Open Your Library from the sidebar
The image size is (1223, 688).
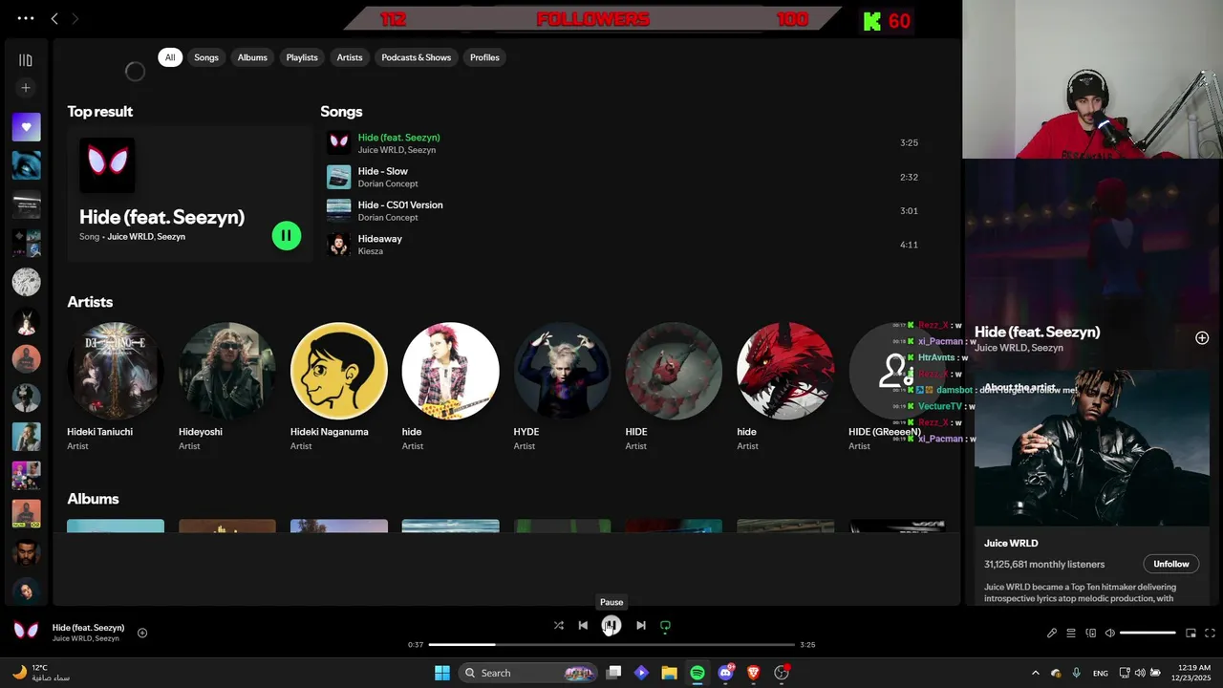(x=26, y=60)
